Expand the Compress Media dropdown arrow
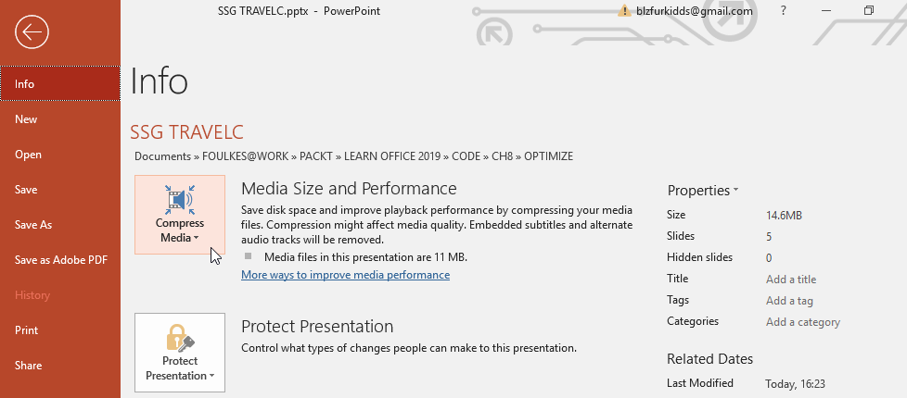Screen dimensions: 907x398 coord(196,239)
